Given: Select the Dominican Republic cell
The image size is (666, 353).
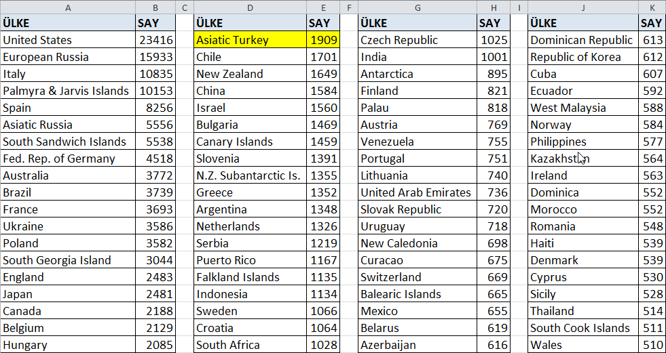Looking at the screenshot, I should click(583, 40).
